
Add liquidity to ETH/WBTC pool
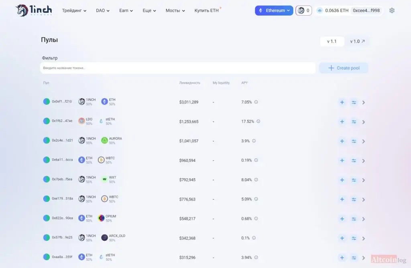pos(342,161)
